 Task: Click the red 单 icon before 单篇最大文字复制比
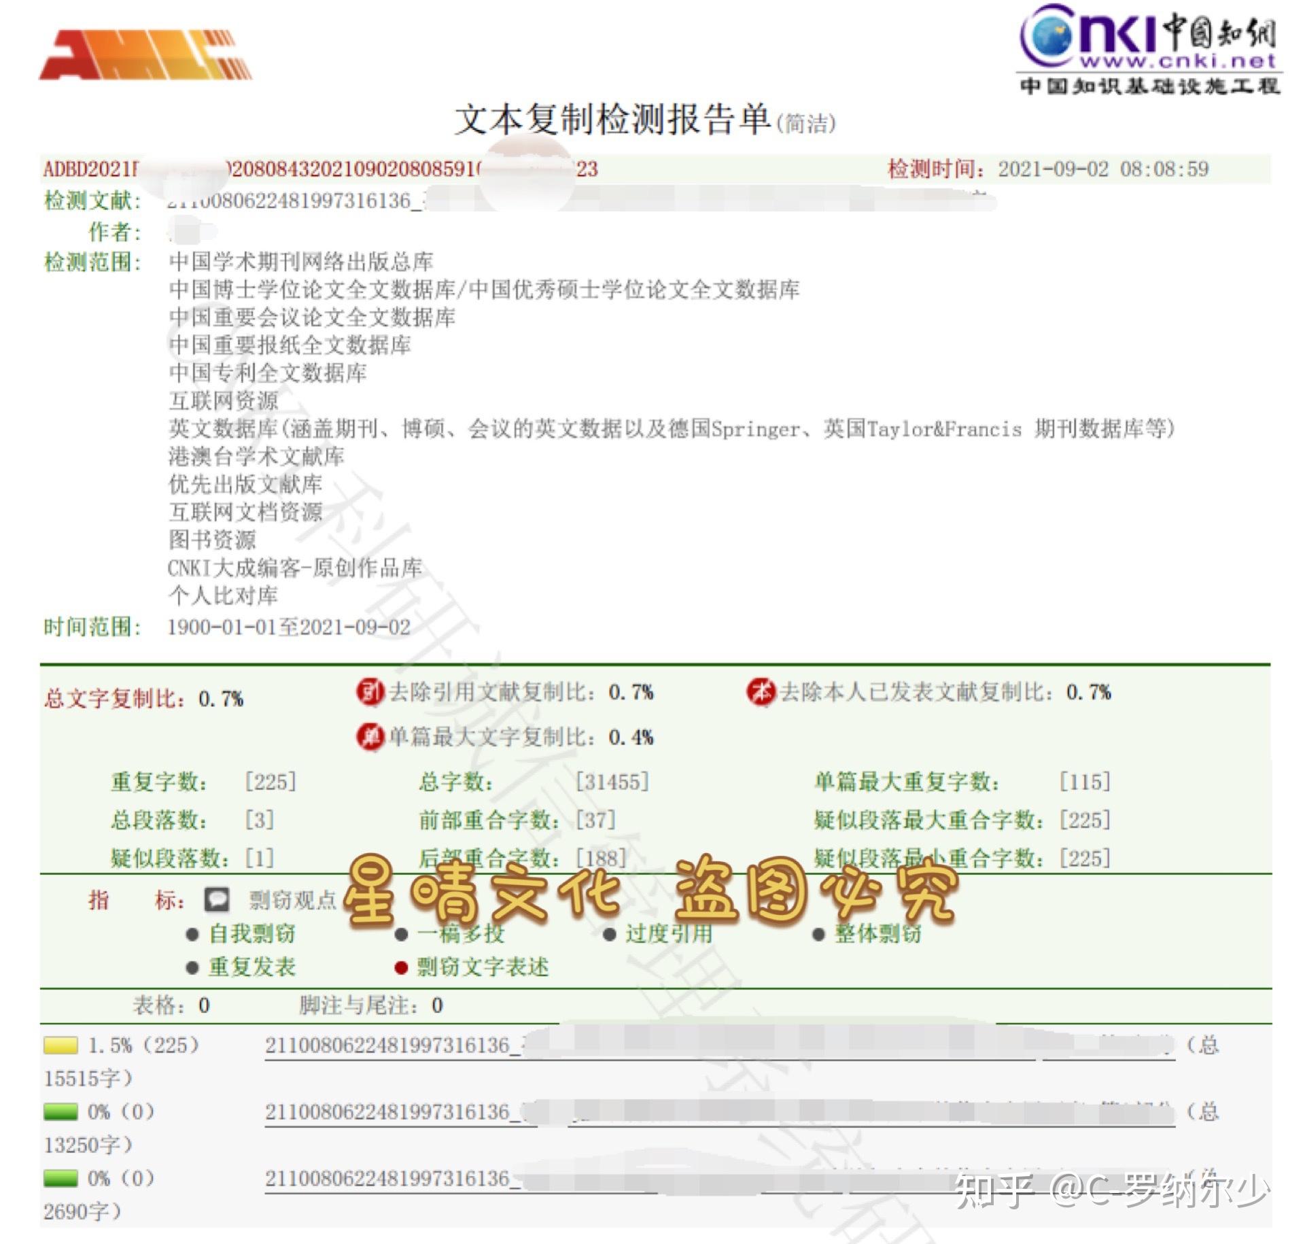point(370,737)
